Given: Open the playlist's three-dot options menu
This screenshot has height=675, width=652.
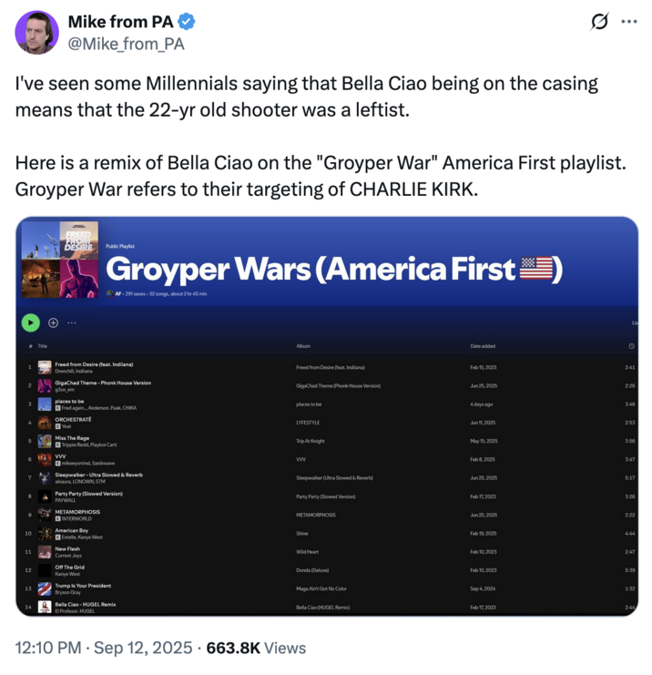Looking at the screenshot, I should 71,322.
